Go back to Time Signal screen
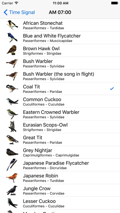Image resolution: width=120 pixels, height=213 pixels. 19,12
